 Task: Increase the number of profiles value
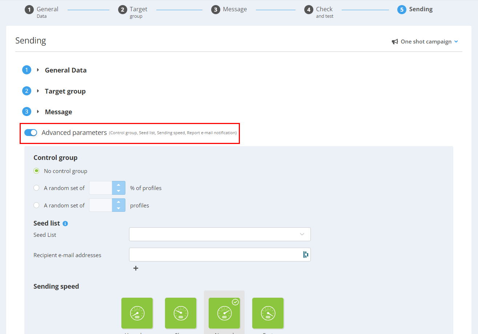tap(119, 202)
